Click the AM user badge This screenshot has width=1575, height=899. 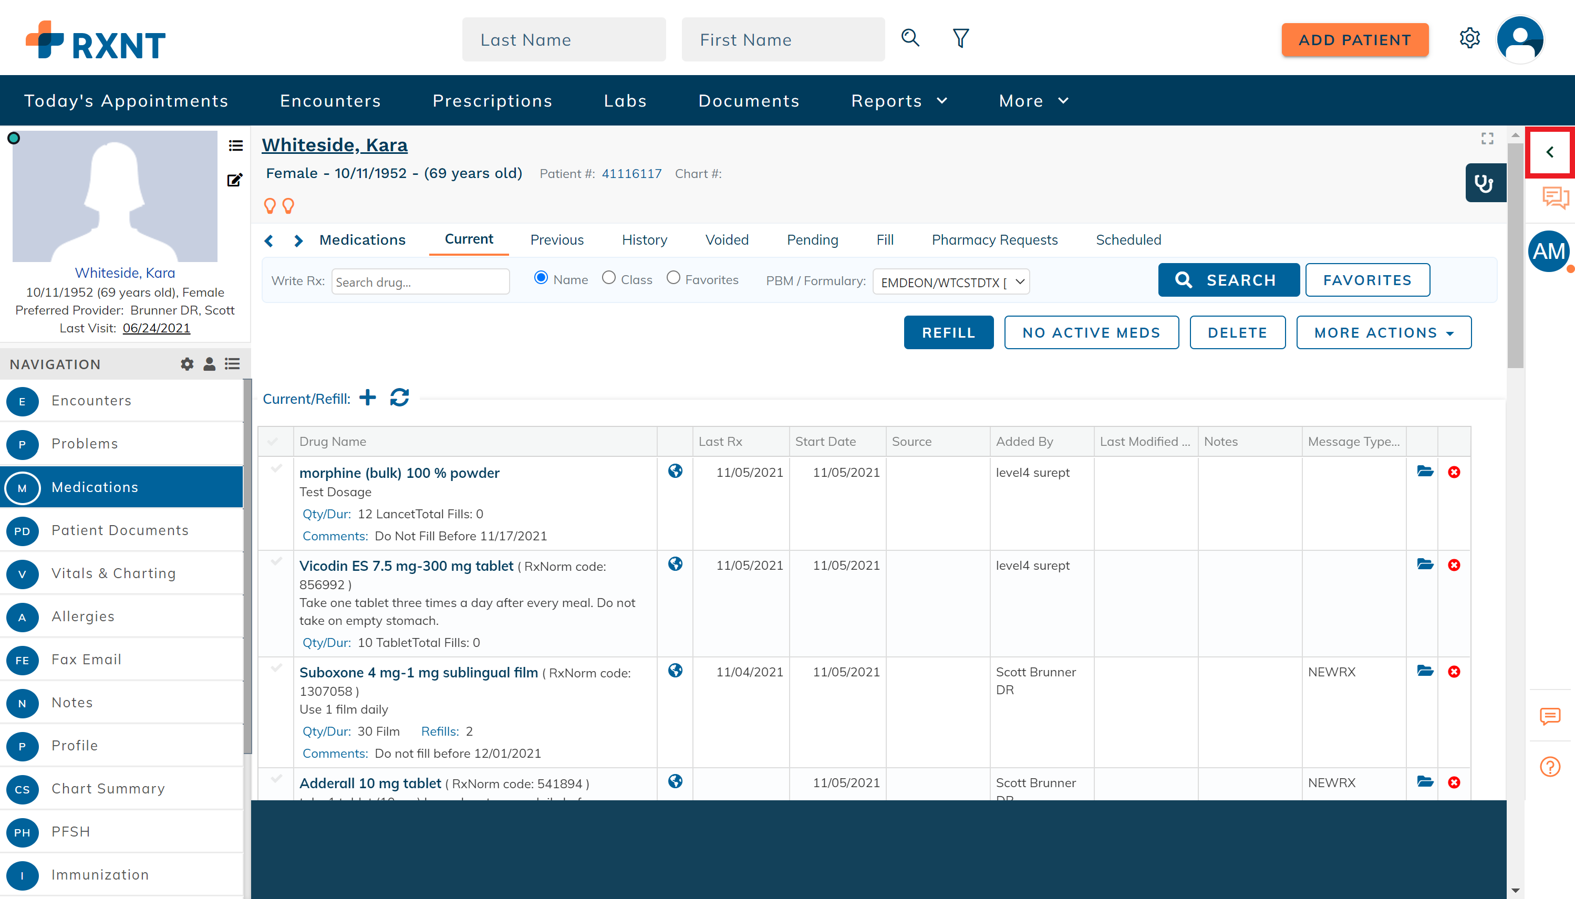1549,252
